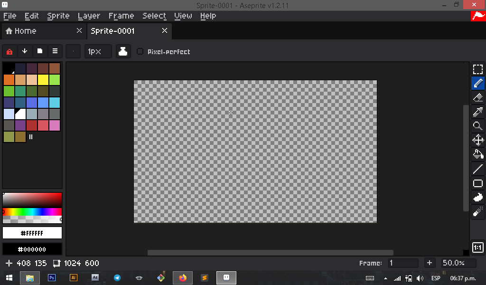This screenshot has height=285, width=486.
Task: Pick the yellow swatch in the palette
Action: pyautogui.click(x=43, y=79)
